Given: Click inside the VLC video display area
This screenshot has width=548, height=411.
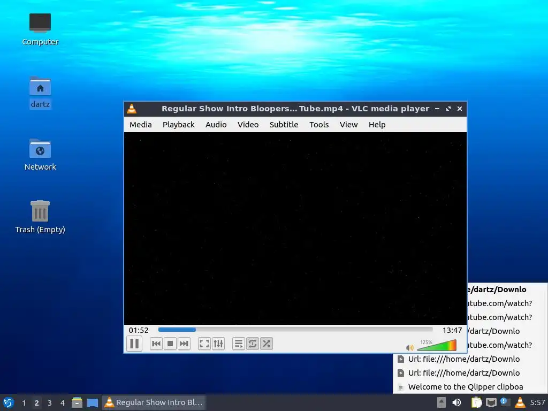Looking at the screenshot, I should (x=295, y=228).
